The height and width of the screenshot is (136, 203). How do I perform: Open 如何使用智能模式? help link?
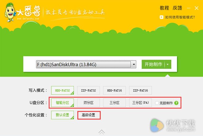(x=180, y=17)
